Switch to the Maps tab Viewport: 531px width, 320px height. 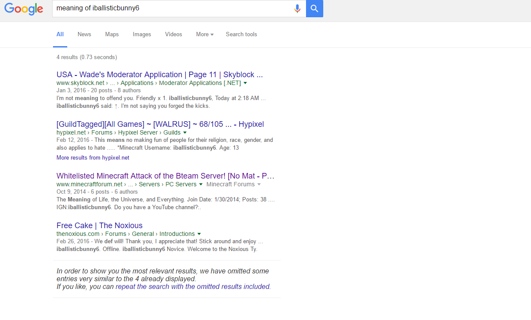click(112, 35)
